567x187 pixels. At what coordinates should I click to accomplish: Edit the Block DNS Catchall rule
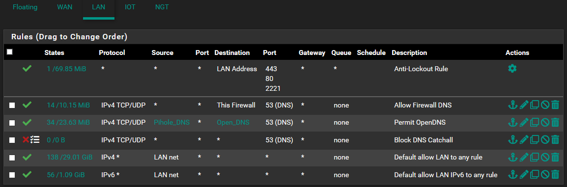point(524,140)
